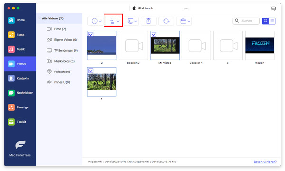Uncheck the video named 1
Image resolution: width=285 pixels, height=171 pixels.
click(x=91, y=71)
